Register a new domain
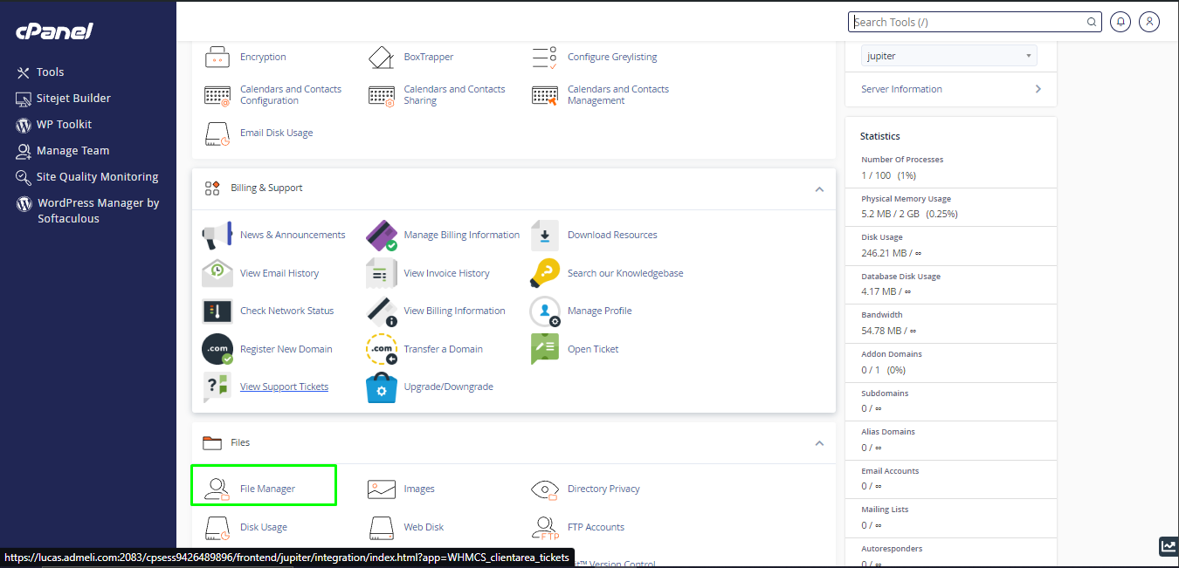The height and width of the screenshot is (568, 1179). [286, 348]
